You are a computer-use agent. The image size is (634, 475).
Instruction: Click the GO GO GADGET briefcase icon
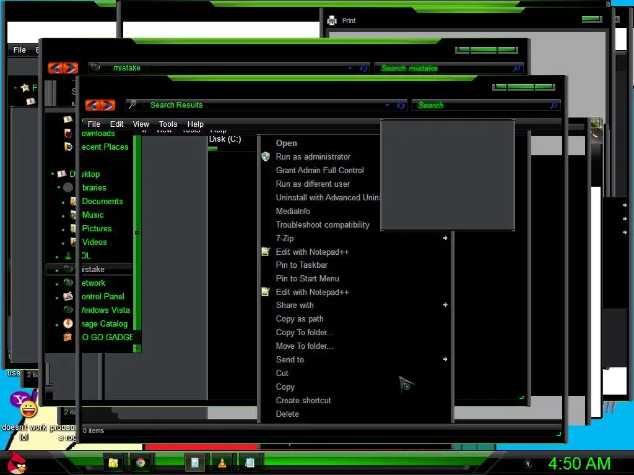coord(67,337)
